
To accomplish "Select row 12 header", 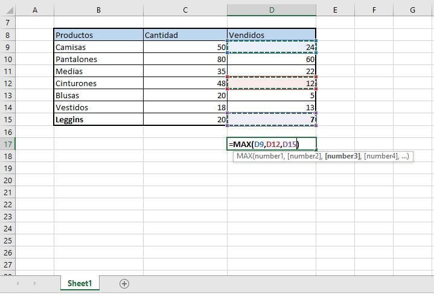I will coord(7,83).
